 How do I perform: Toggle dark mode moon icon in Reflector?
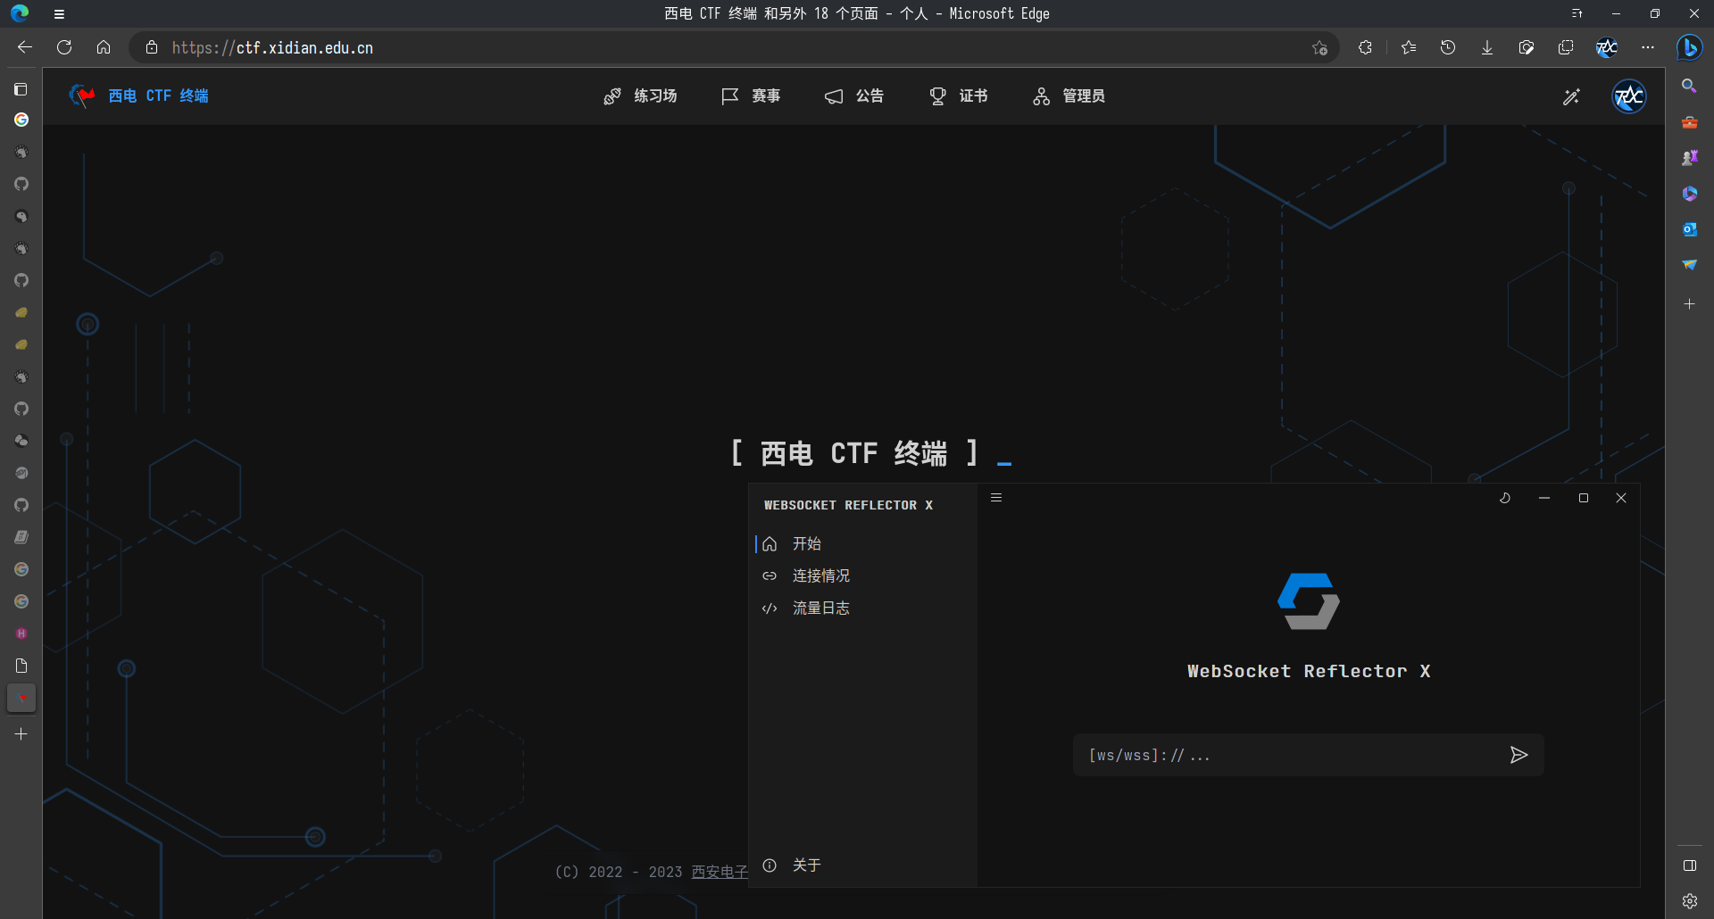point(1505,498)
